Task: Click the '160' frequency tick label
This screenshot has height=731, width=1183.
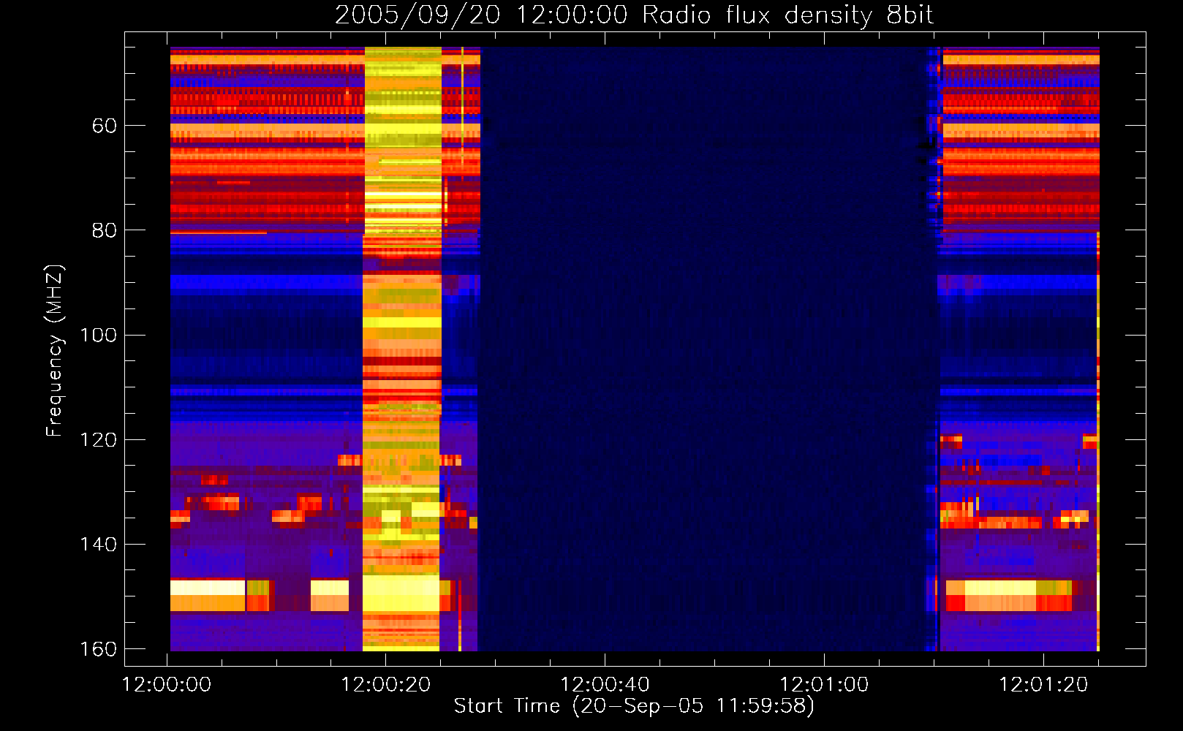Action: click(98, 649)
